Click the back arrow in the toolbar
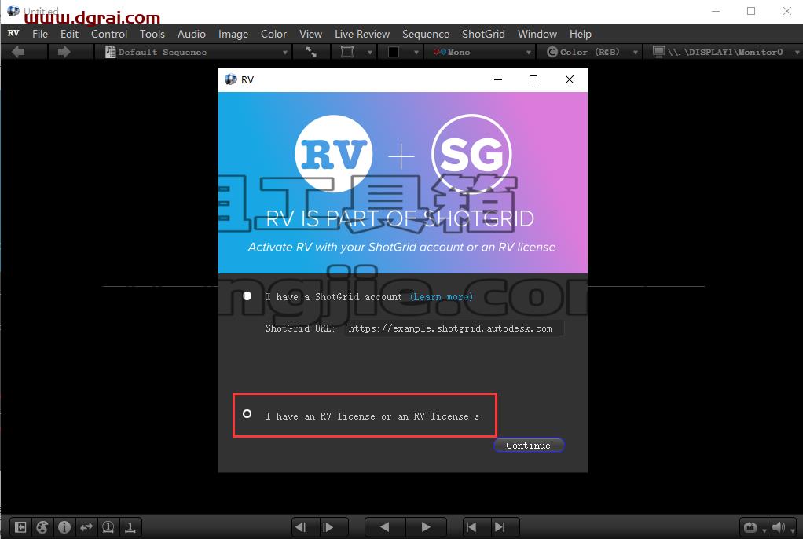This screenshot has height=539, width=803. click(18, 52)
